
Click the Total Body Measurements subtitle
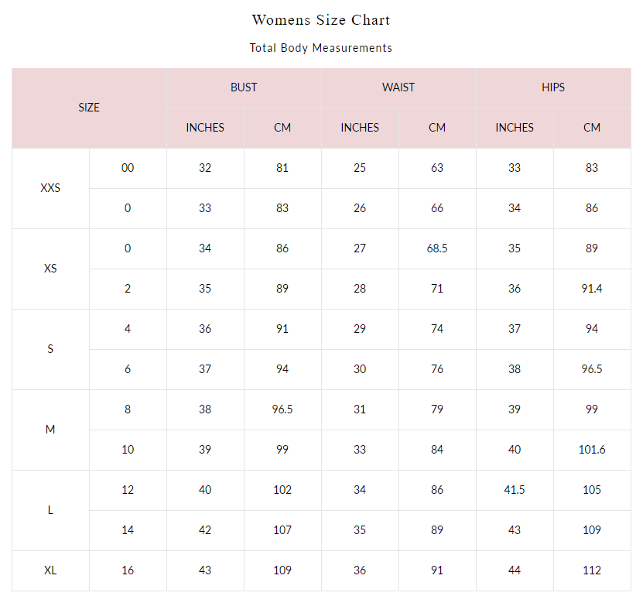point(320,48)
